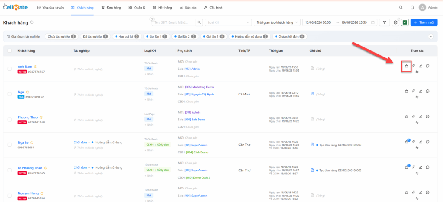Click the transfer arrows icon for Le Phuong Thao
Screen dimensions: 443x202
tap(417, 173)
